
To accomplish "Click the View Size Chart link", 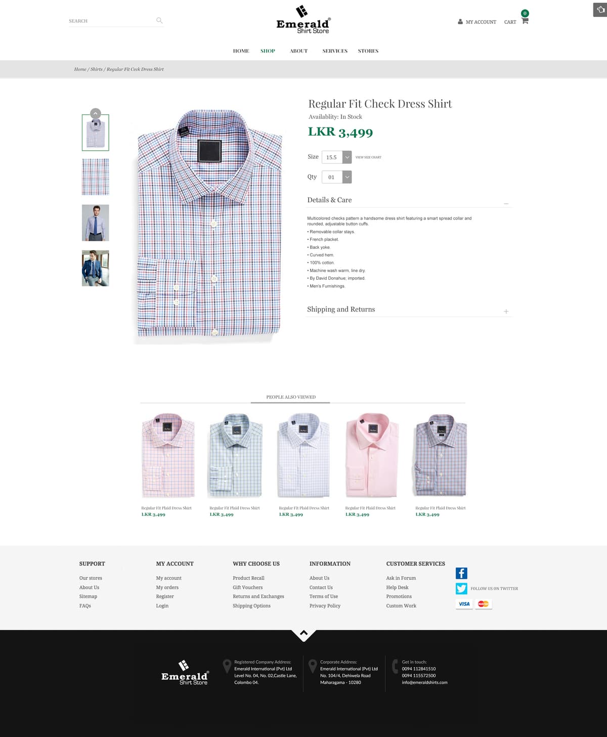I will point(368,157).
